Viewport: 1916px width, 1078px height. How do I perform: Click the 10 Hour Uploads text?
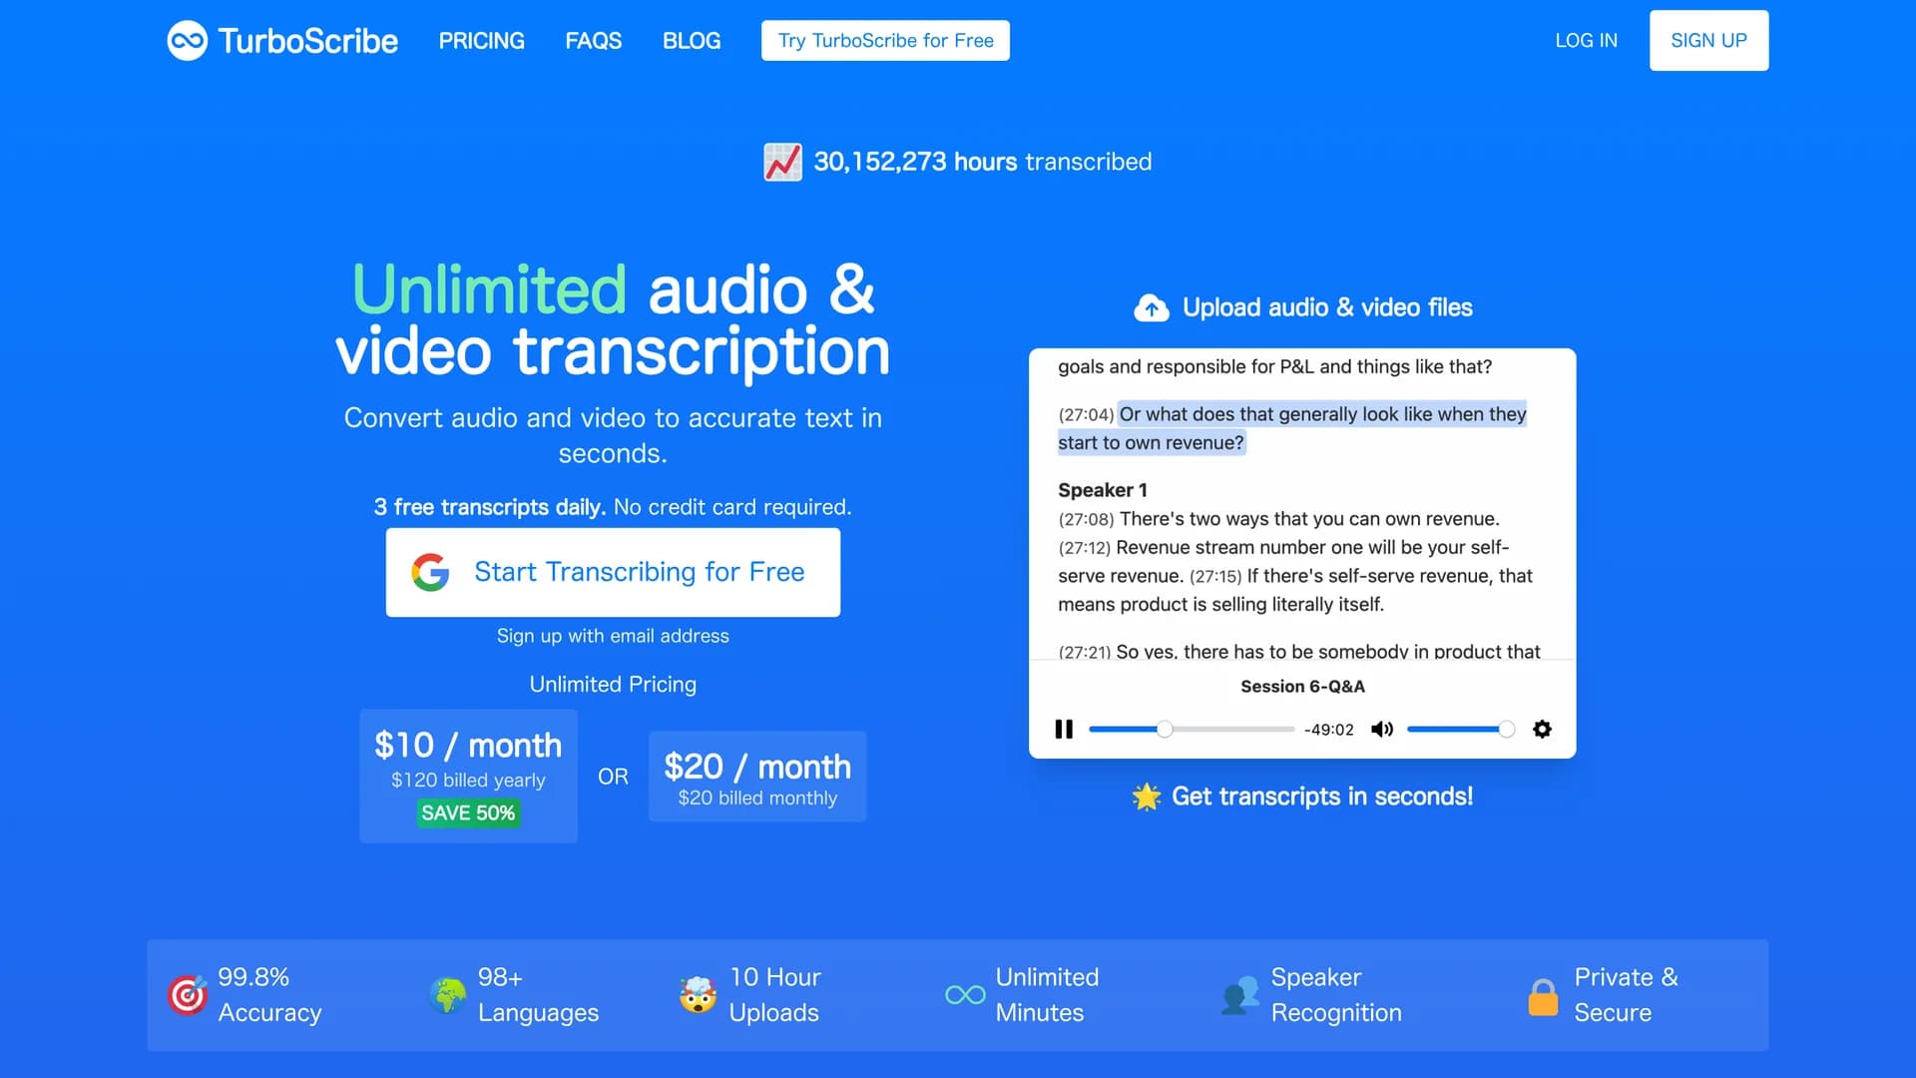(775, 994)
